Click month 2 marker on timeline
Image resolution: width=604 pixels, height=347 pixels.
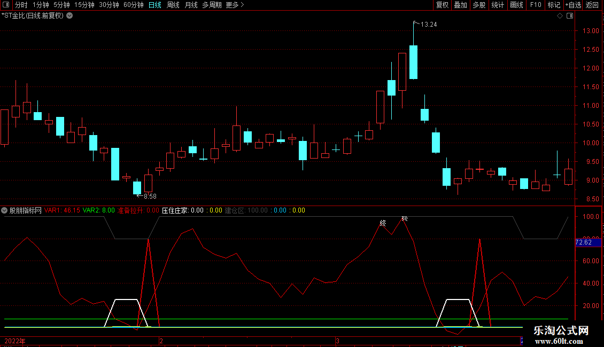(161, 341)
